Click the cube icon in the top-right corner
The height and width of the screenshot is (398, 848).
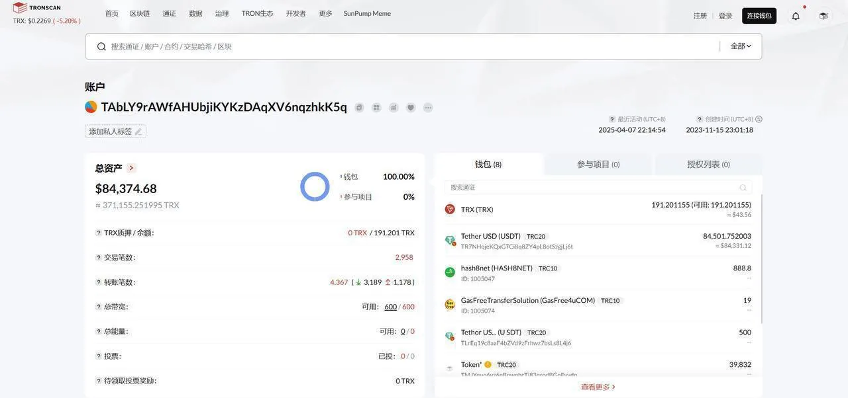point(823,16)
